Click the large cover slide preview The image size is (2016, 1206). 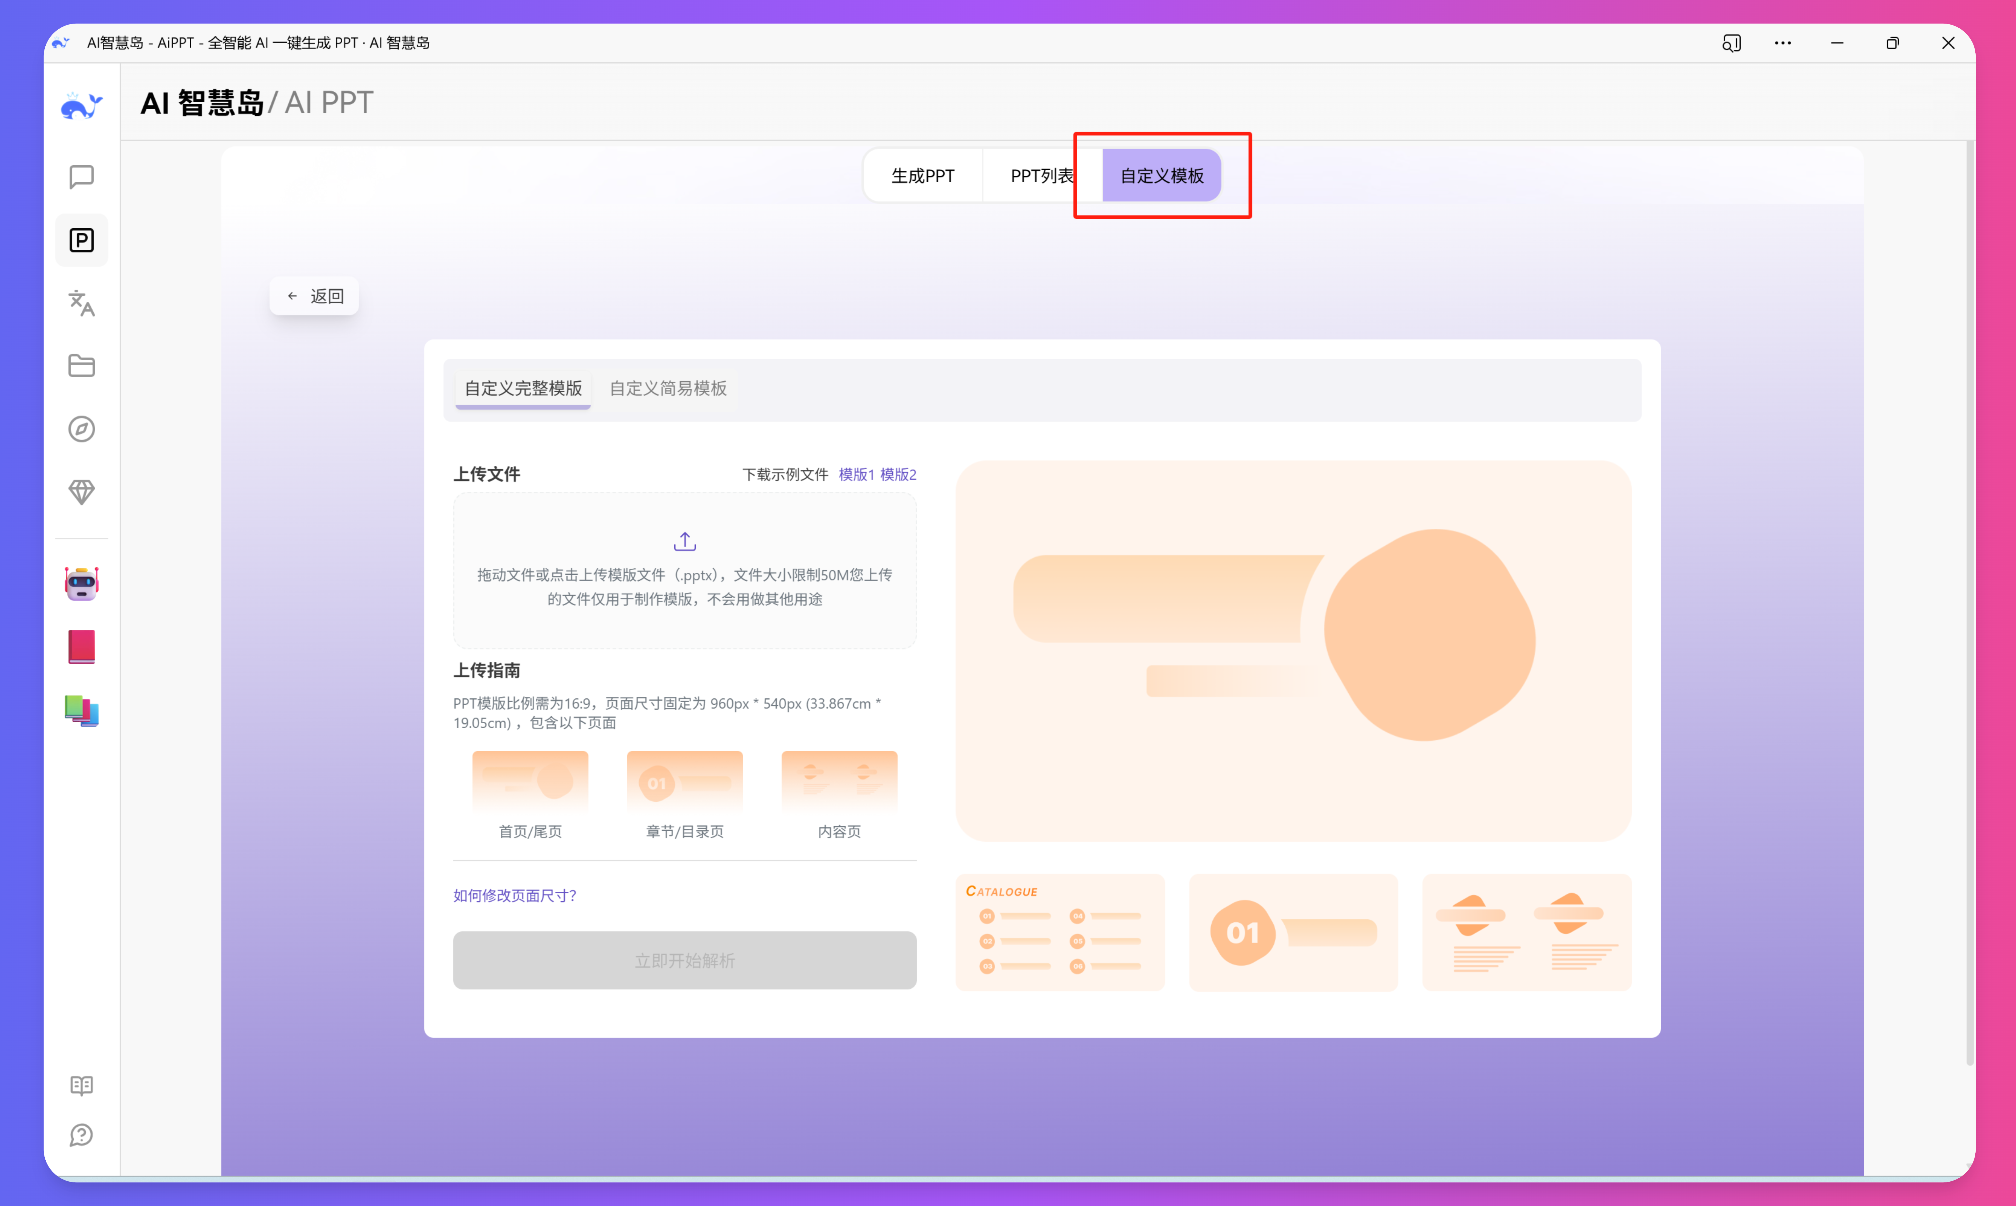(x=1293, y=651)
